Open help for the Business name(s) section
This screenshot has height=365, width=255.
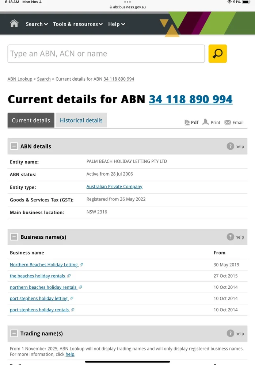(x=235, y=237)
